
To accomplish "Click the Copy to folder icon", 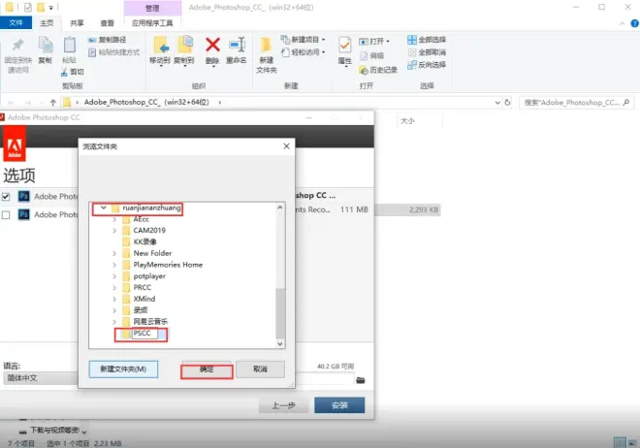I will click(x=185, y=45).
